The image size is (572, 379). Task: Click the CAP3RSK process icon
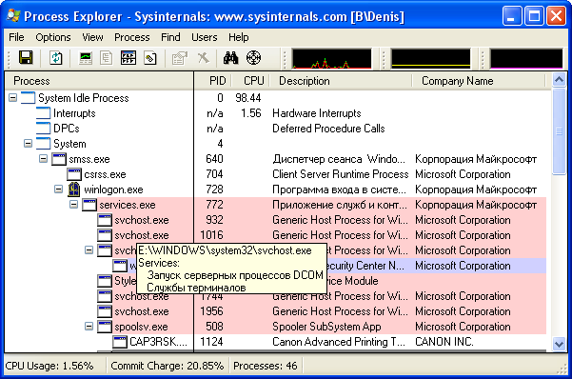(x=120, y=342)
